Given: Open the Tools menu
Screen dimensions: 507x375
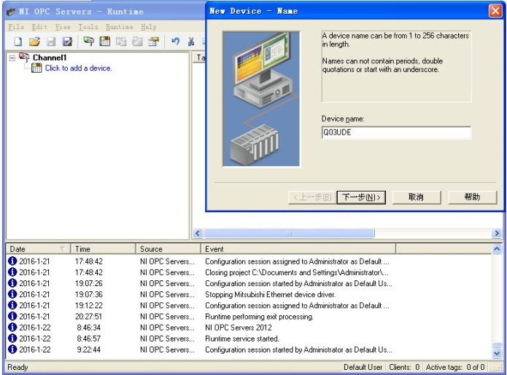Looking at the screenshot, I should pos(88,27).
